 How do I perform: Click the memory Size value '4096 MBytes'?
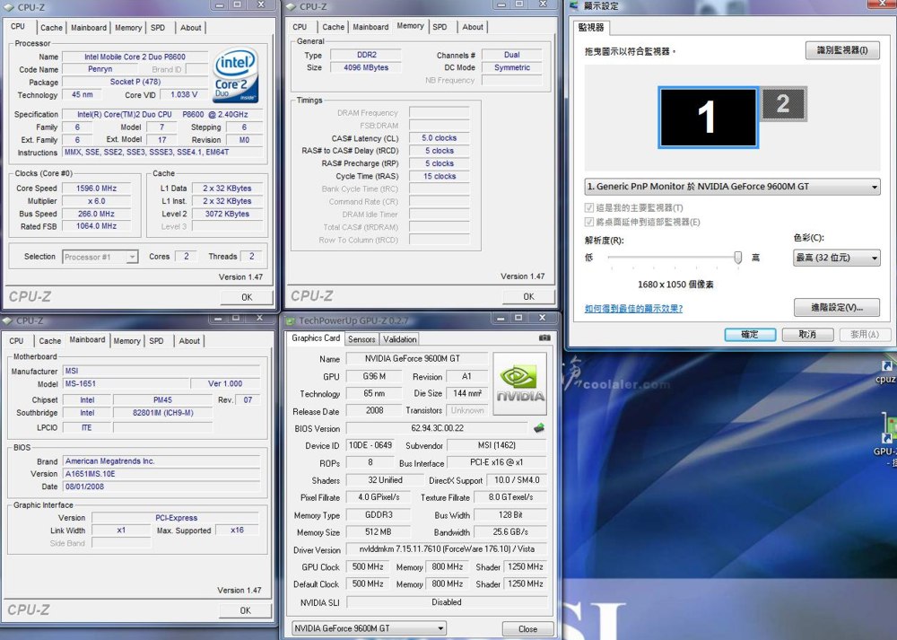[x=366, y=67]
